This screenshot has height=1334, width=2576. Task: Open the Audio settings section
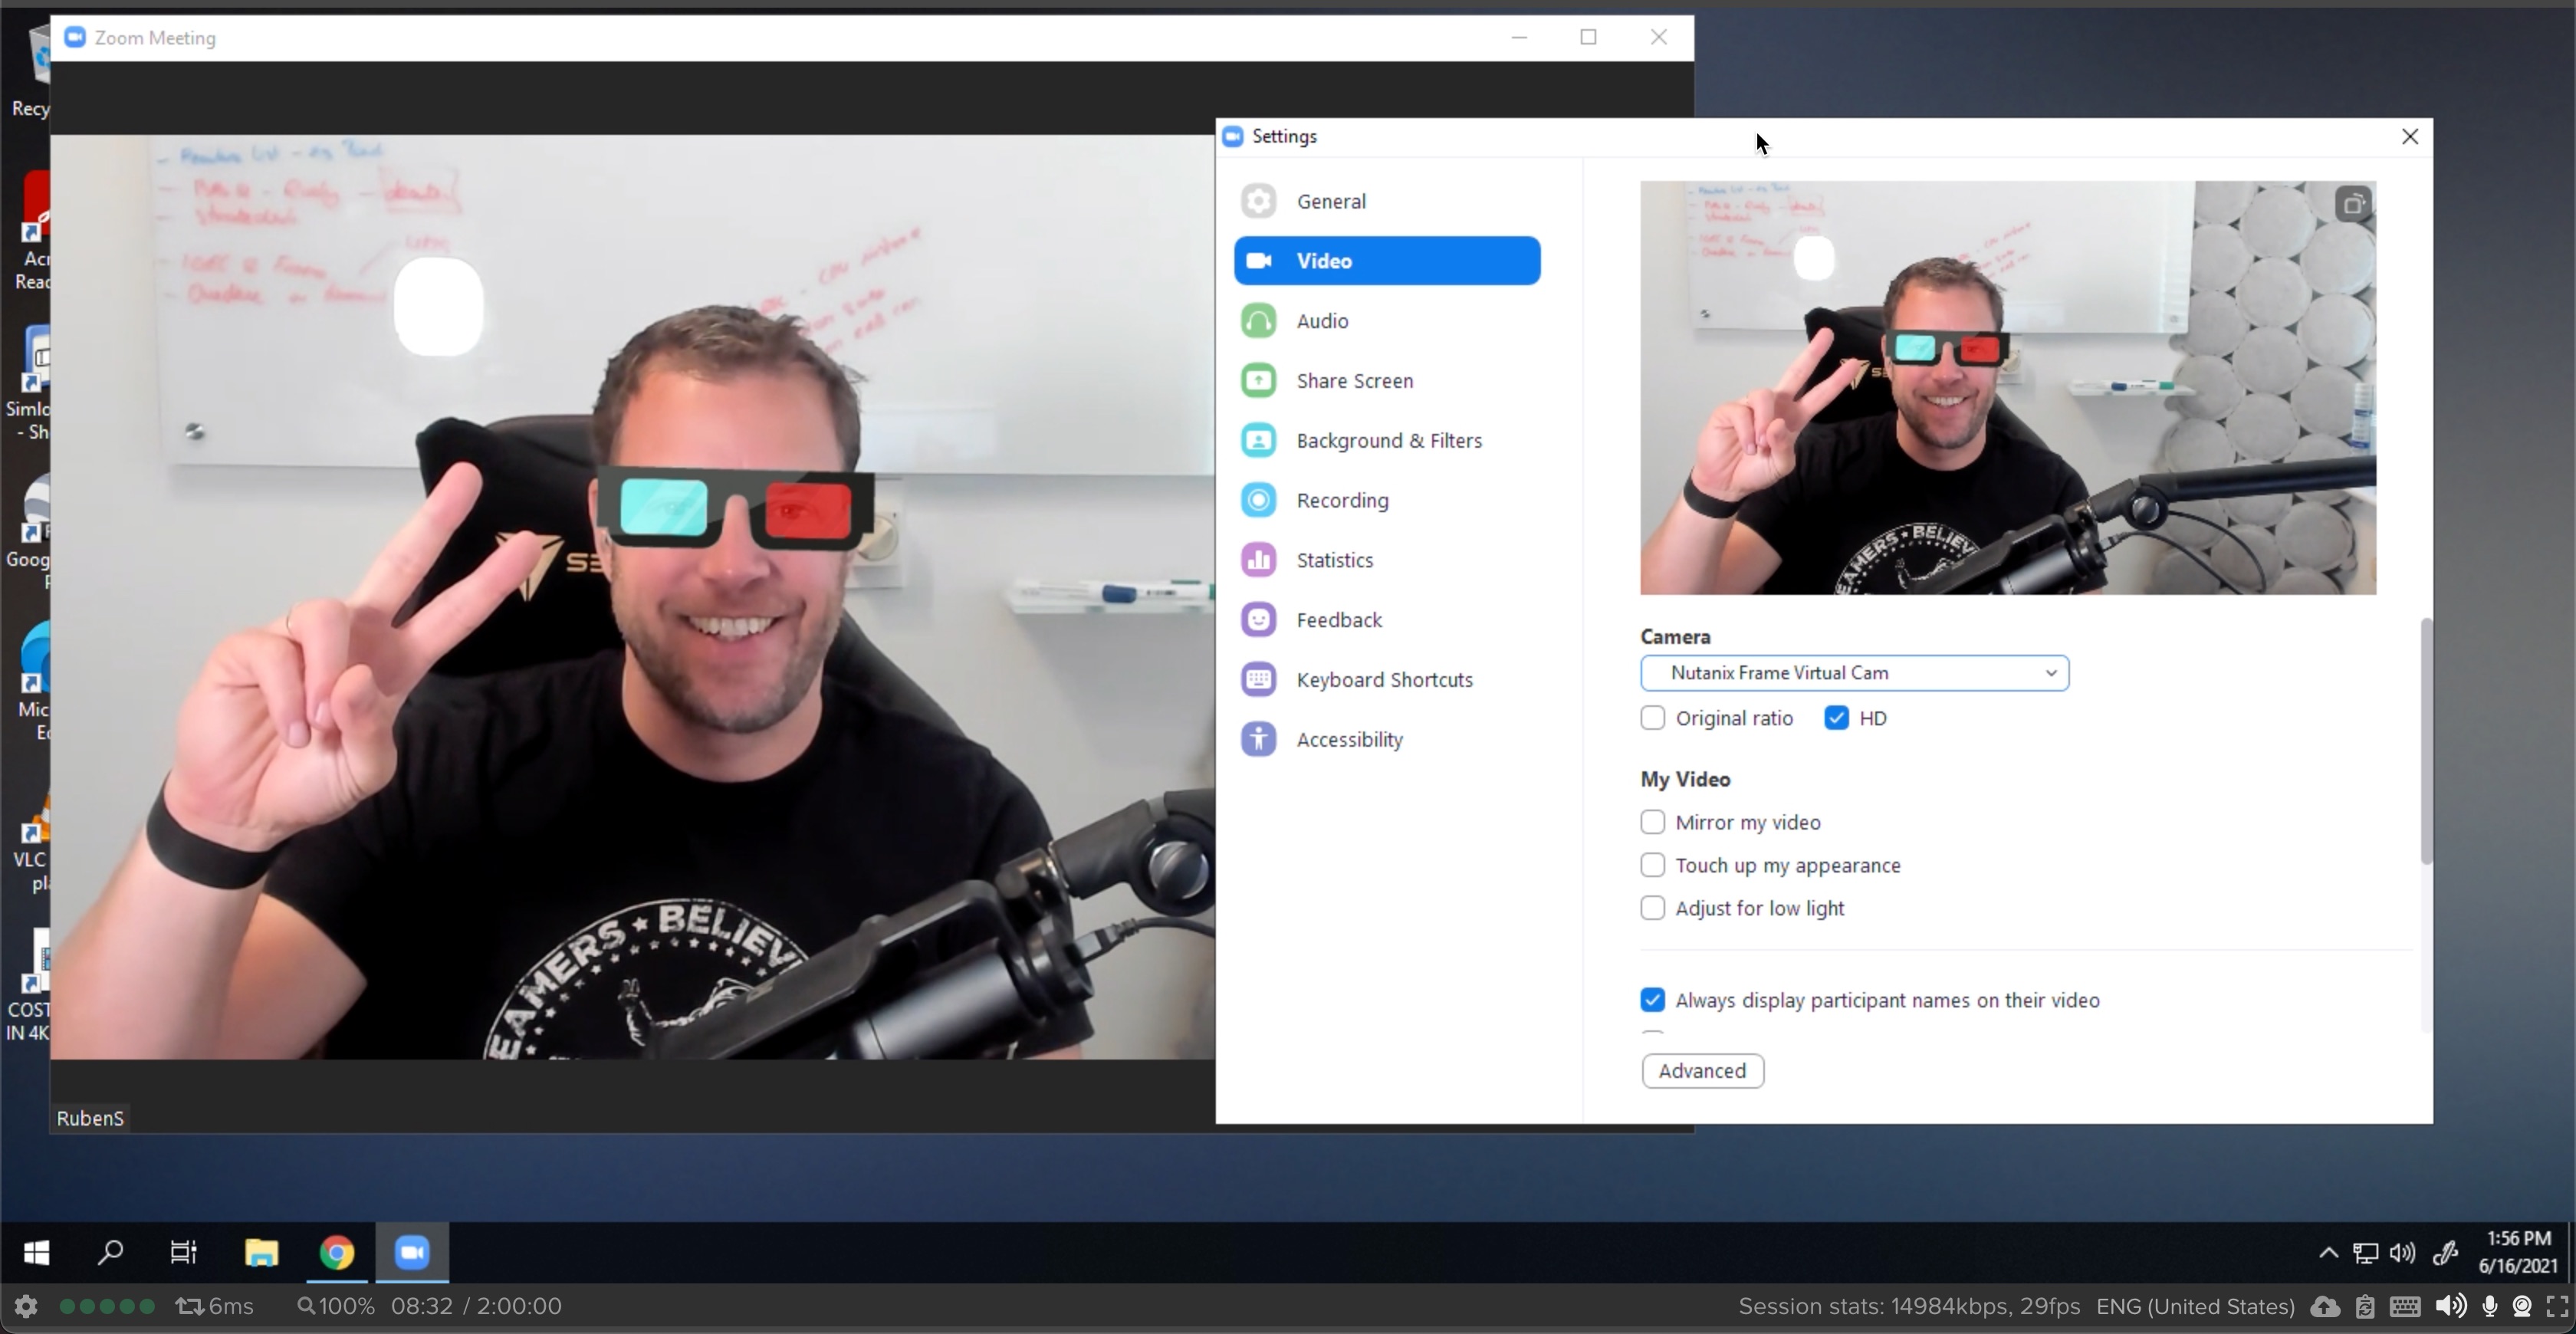click(x=1322, y=321)
